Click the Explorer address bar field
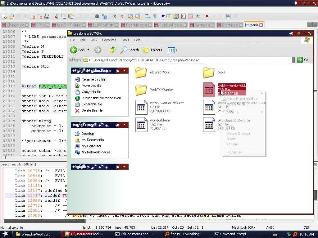 click(187, 60)
